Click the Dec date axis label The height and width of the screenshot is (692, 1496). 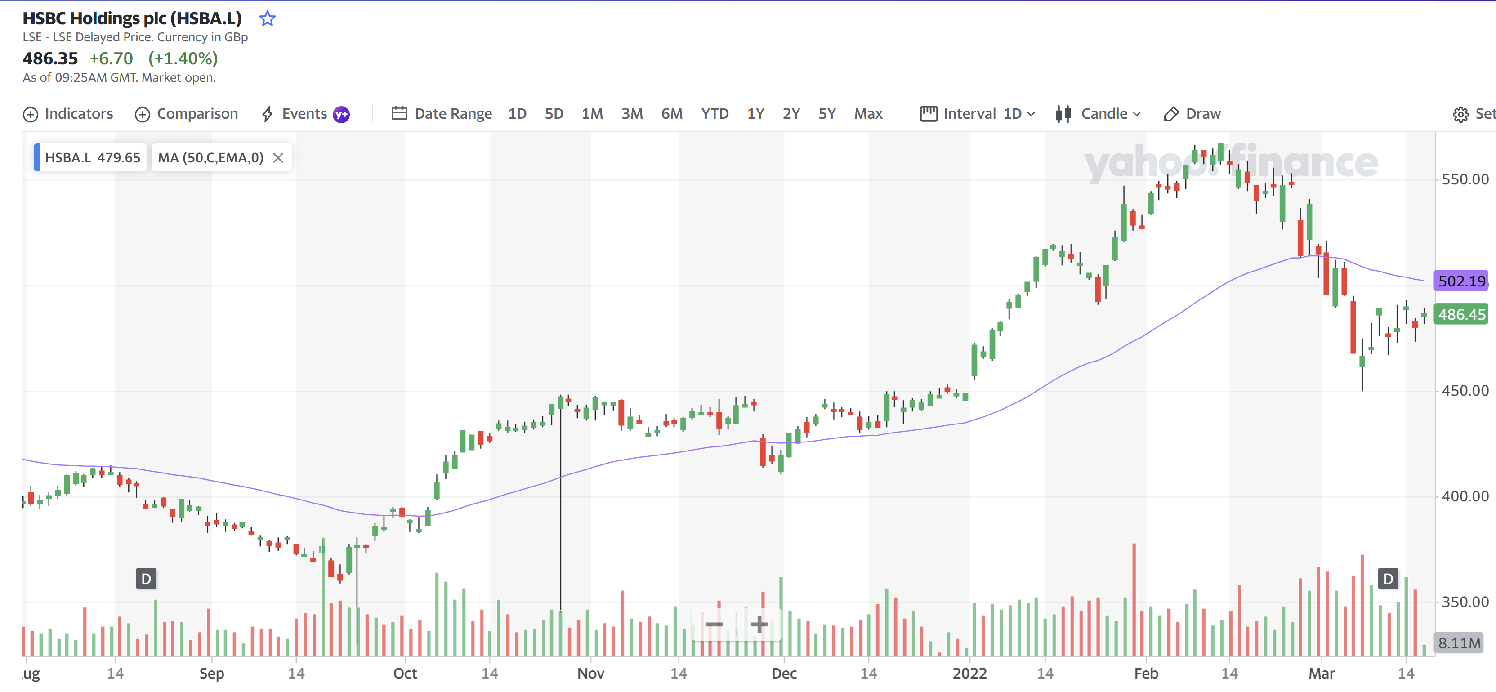[783, 674]
